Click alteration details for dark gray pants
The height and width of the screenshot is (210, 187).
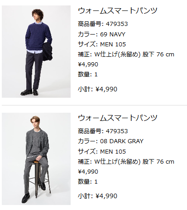tap(126, 161)
